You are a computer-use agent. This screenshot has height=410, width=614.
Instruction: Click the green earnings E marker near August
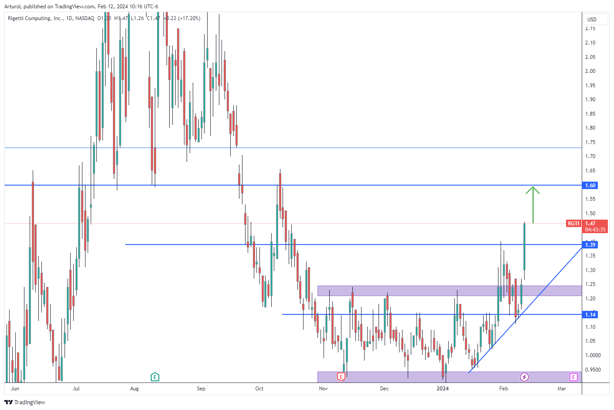coord(155,377)
